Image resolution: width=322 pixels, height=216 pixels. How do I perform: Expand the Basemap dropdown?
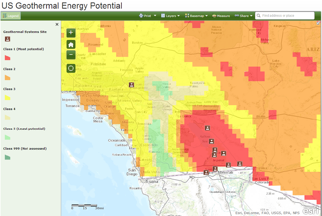point(196,15)
